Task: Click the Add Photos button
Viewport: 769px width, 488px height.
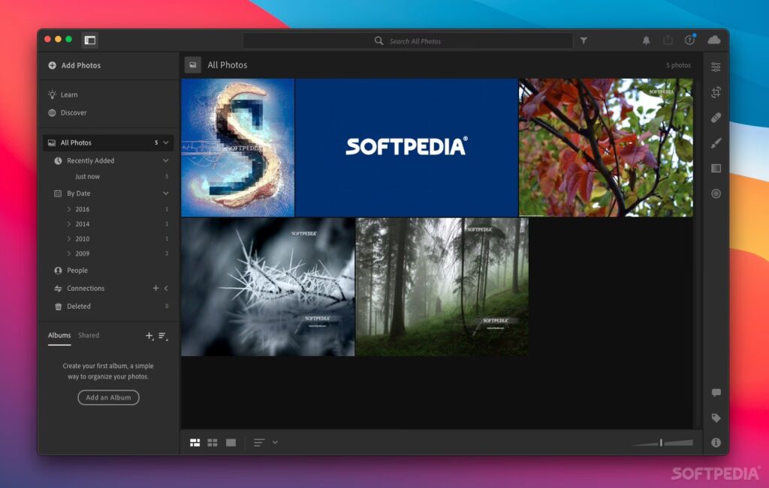Action: click(x=74, y=65)
